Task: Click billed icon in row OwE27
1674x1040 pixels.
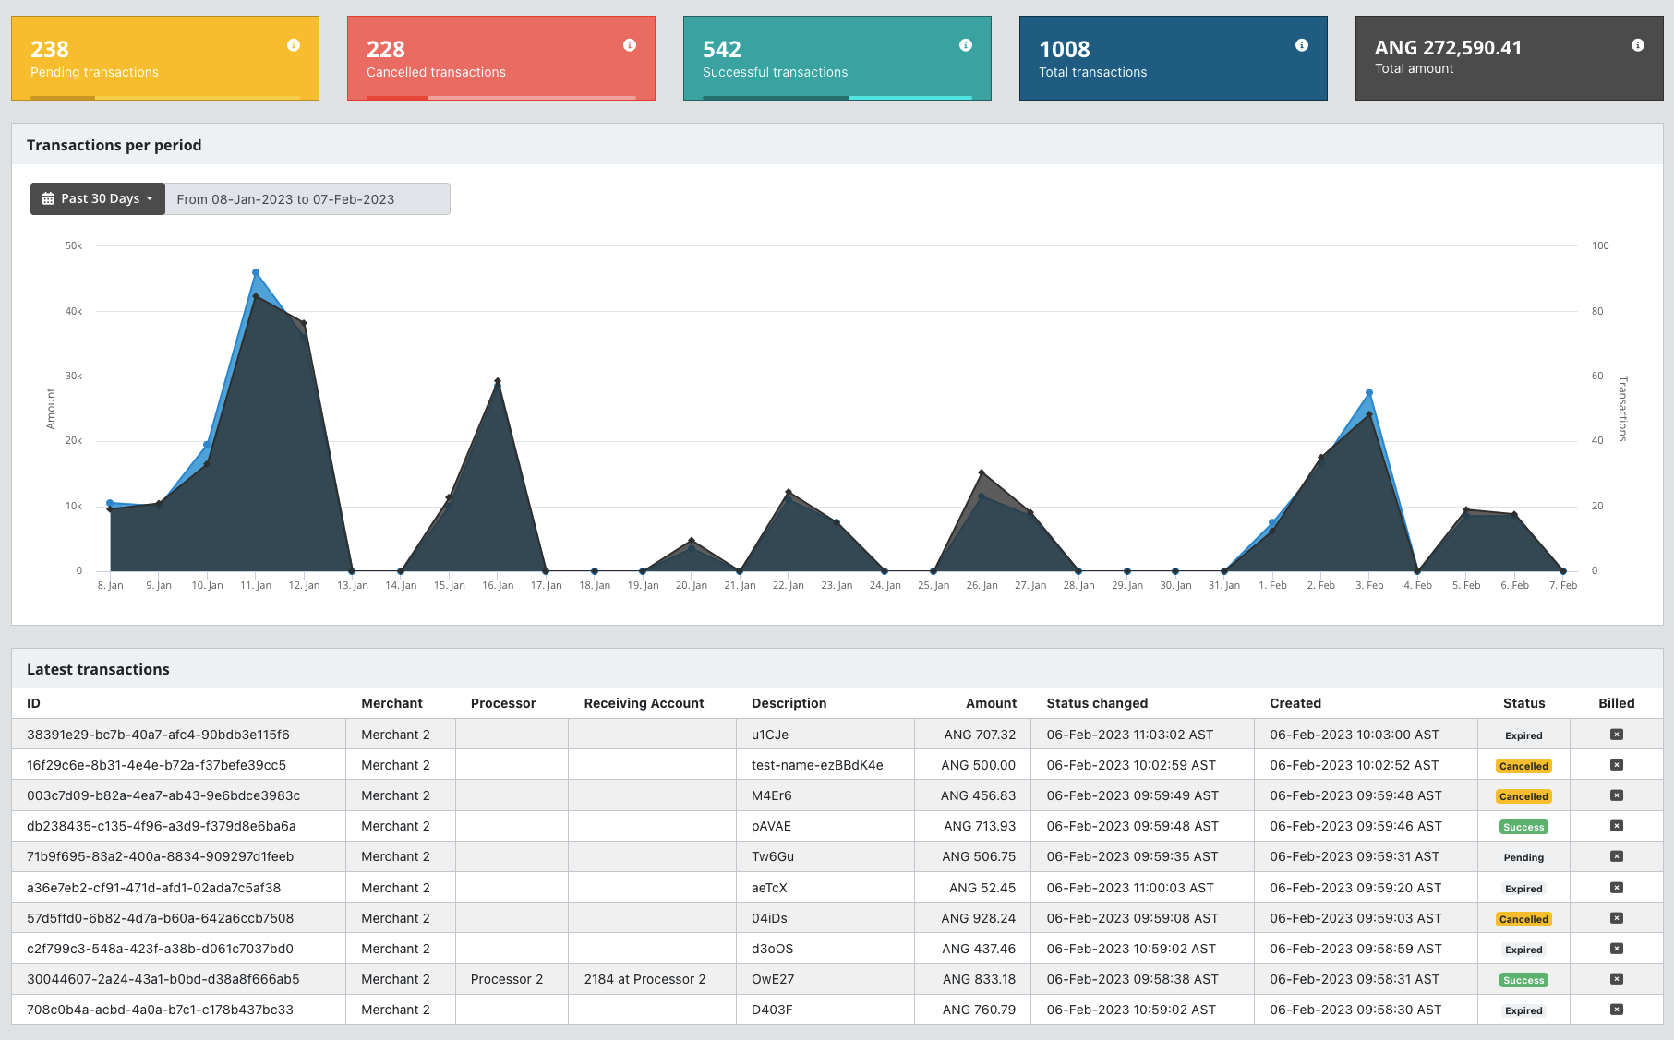Action: (x=1617, y=979)
